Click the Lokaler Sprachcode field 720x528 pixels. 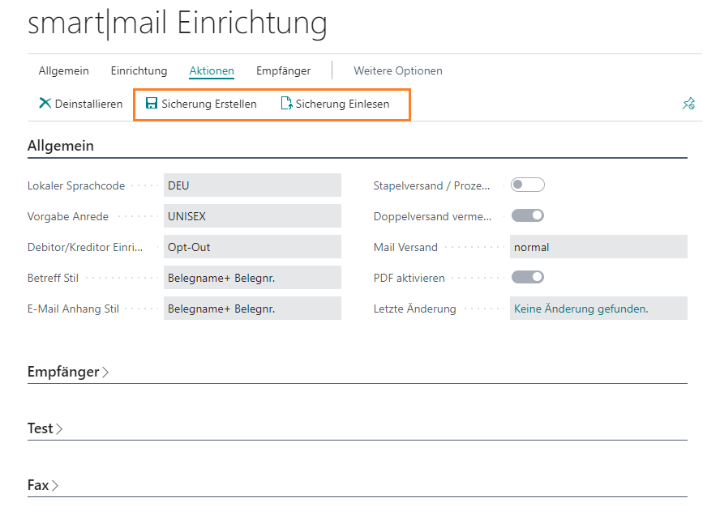tap(252, 185)
